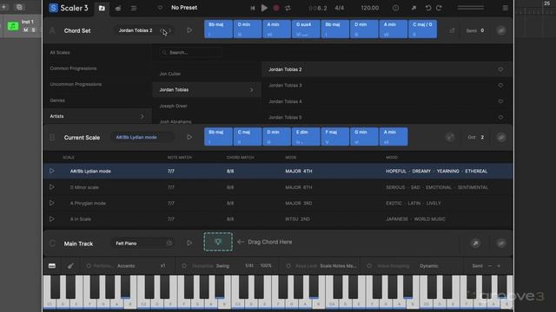Select C maj/G chord in Chord Set

tap(422, 29)
